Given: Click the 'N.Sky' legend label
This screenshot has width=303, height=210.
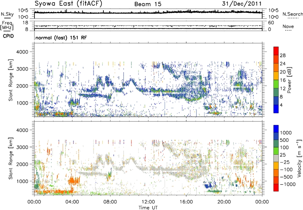Looking at the screenshot, I should click(7, 14).
